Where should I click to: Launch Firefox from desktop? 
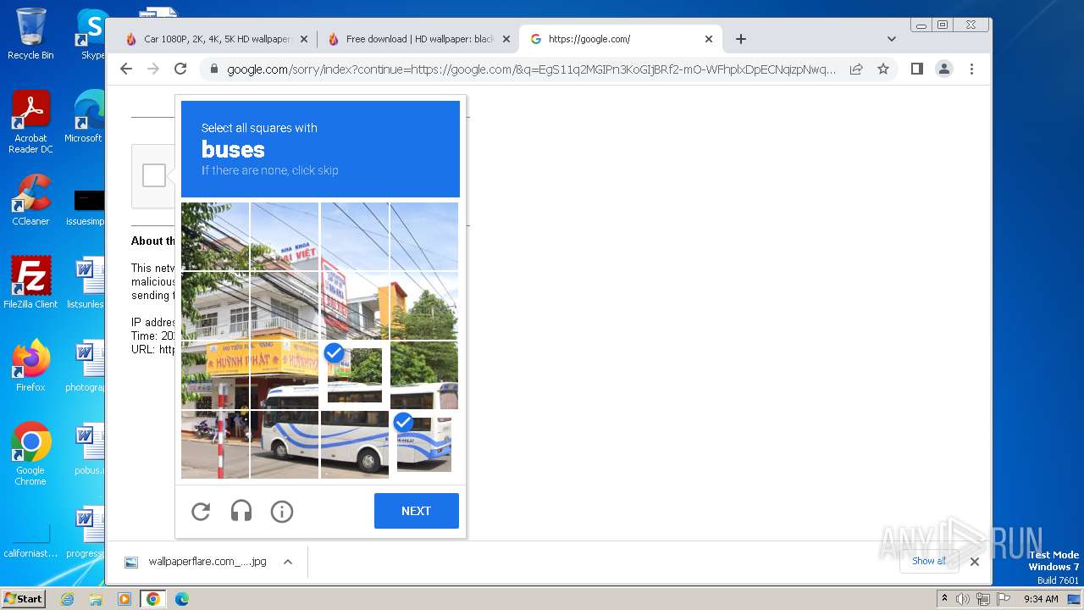(x=30, y=366)
